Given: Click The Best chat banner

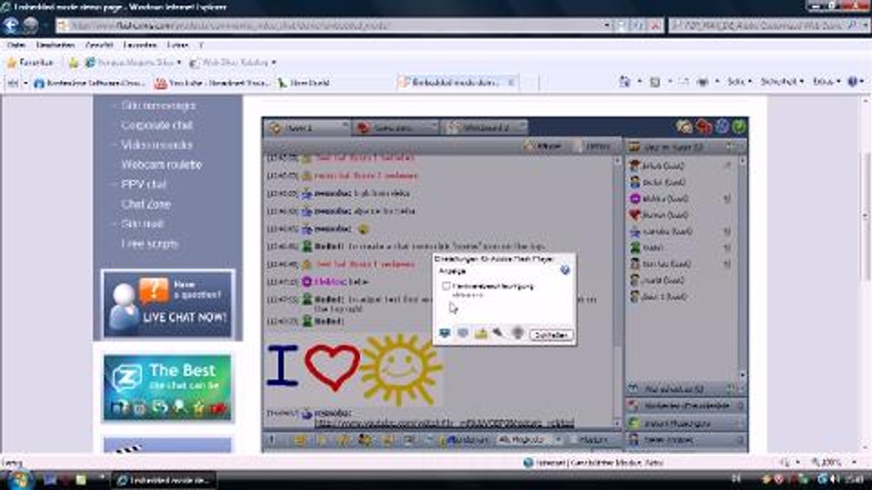Looking at the screenshot, I should pos(168,387).
